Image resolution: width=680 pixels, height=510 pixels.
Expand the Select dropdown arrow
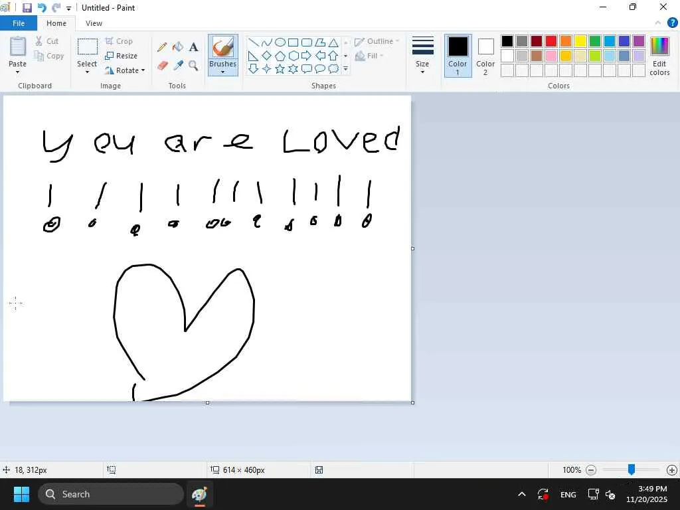coord(87,72)
